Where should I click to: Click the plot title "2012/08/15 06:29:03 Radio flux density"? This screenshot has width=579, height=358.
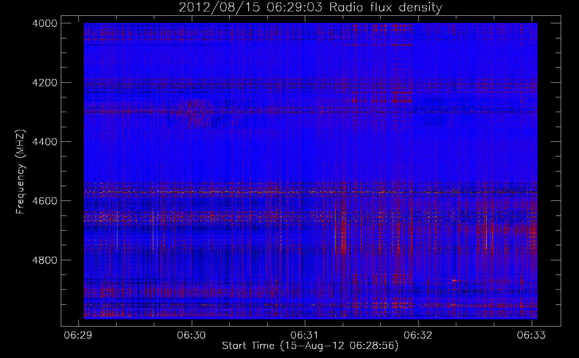310,7
